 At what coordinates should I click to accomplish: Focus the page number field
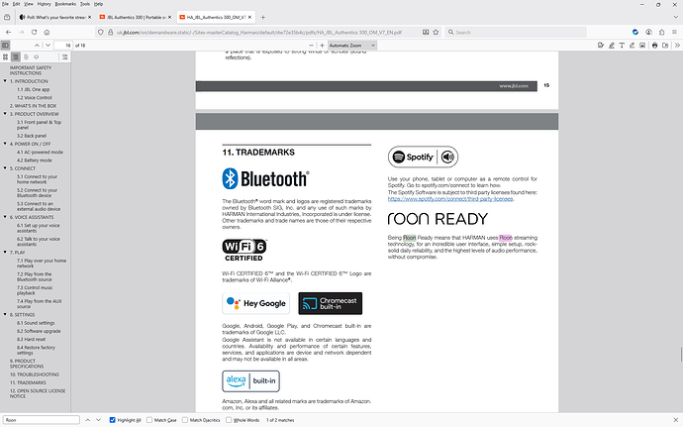(63, 45)
